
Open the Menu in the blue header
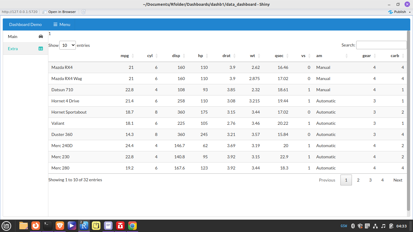[61, 24]
